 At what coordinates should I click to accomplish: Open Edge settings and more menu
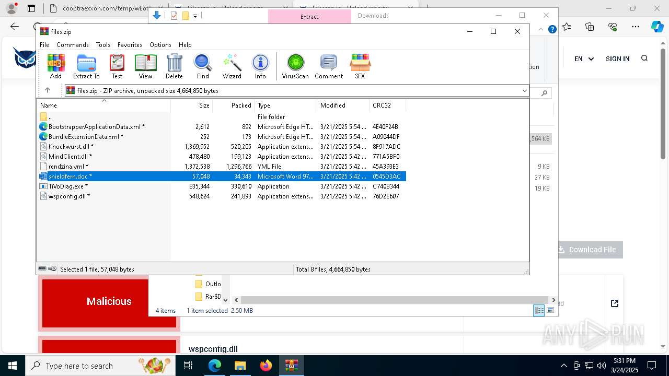[636, 27]
